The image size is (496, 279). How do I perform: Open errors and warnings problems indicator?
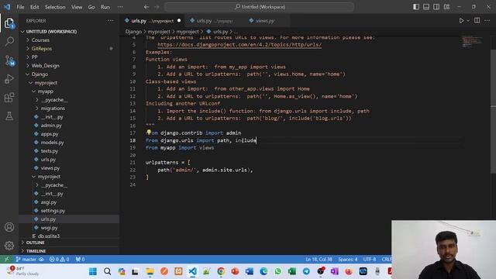click(x=59, y=260)
